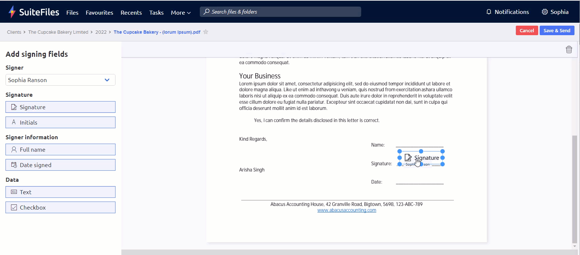
Task: Open the abacusaccounting.com link
Action: coord(346,210)
